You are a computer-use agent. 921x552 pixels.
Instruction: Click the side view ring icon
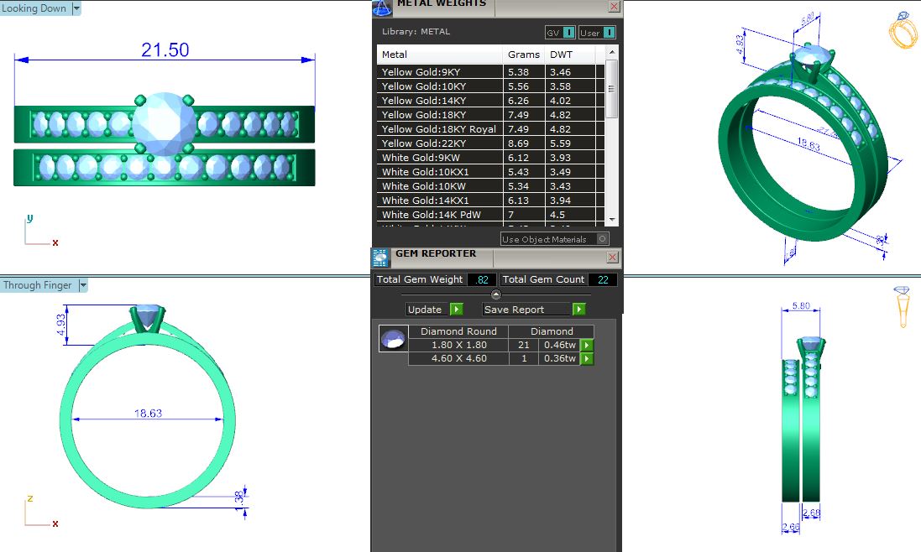pos(903,306)
